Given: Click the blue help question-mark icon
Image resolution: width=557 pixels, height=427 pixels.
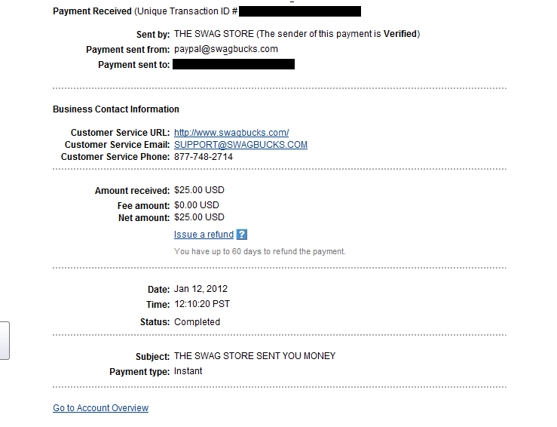Looking at the screenshot, I should point(241,235).
